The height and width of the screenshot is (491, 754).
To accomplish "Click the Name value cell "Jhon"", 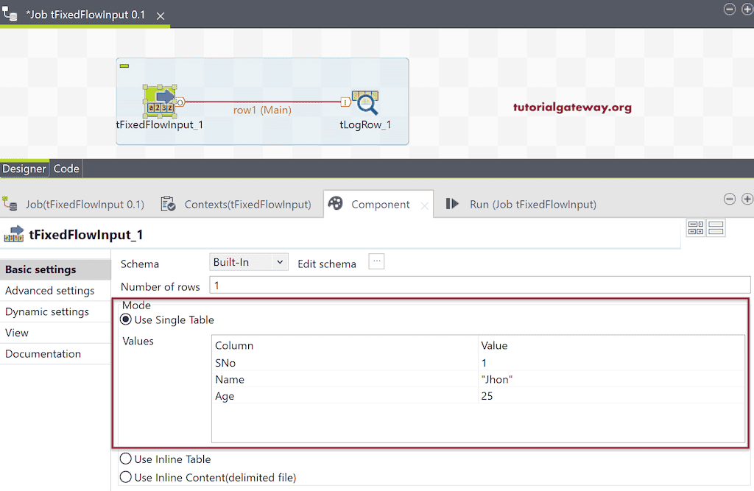I will 611,379.
